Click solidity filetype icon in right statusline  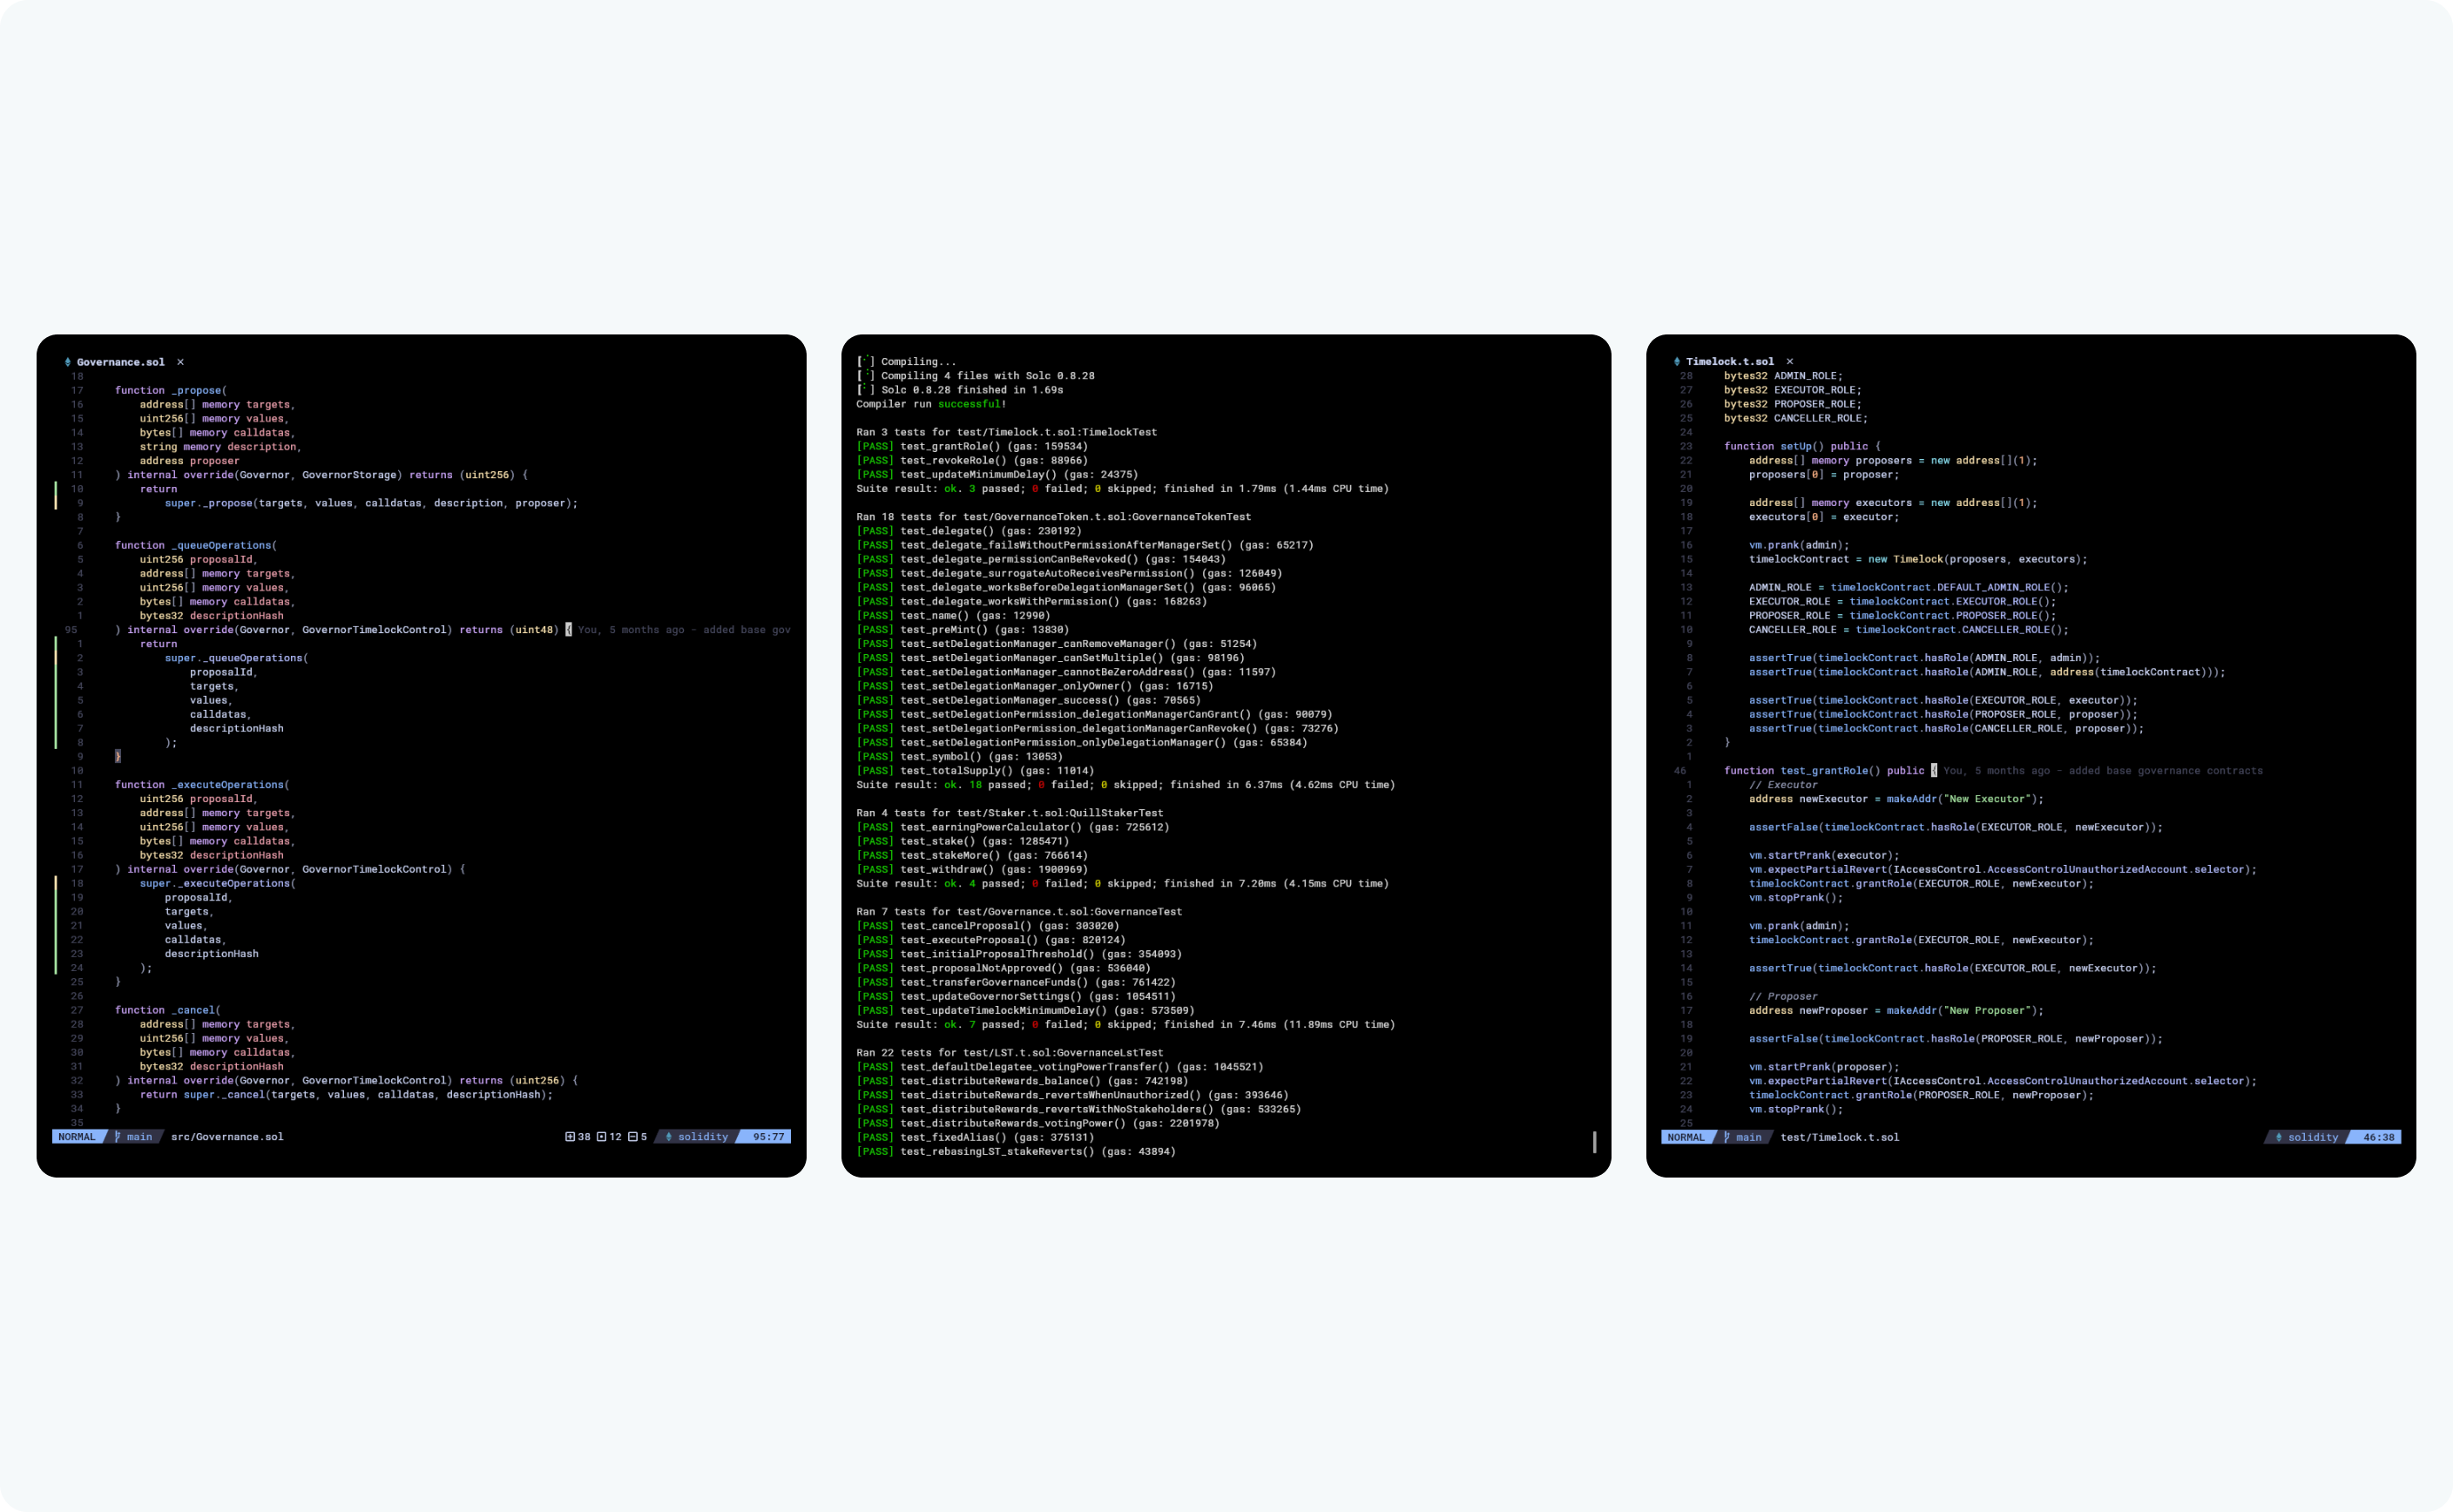coord(2279,1137)
